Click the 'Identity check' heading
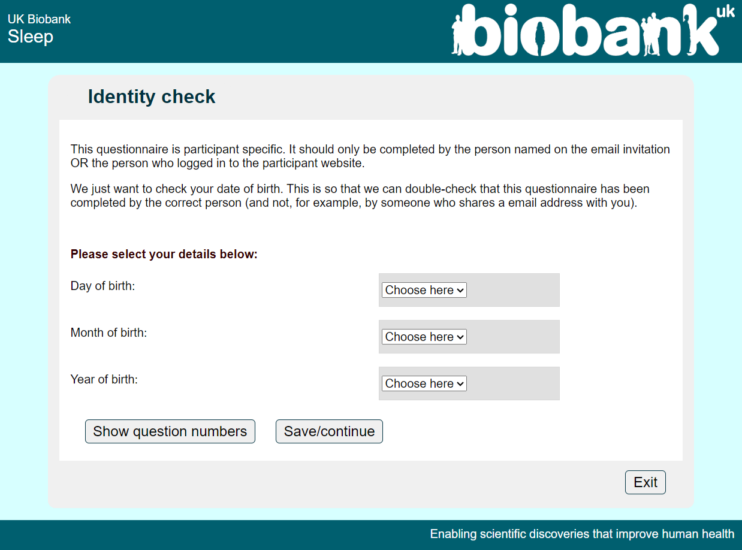742x550 pixels. pyautogui.click(x=152, y=97)
